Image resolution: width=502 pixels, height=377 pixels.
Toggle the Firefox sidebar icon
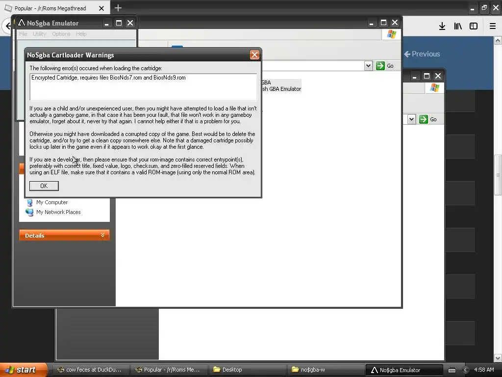[474, 26]
